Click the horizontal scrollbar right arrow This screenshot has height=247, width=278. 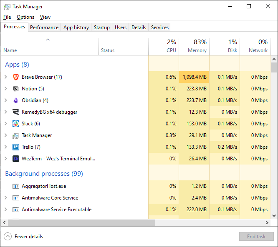pos(267,222)
